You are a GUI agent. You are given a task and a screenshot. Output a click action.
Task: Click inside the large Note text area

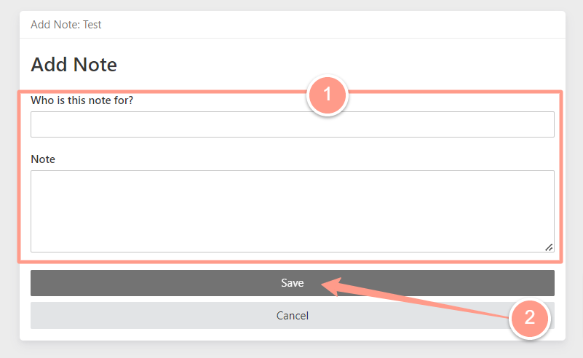[293, 211]
